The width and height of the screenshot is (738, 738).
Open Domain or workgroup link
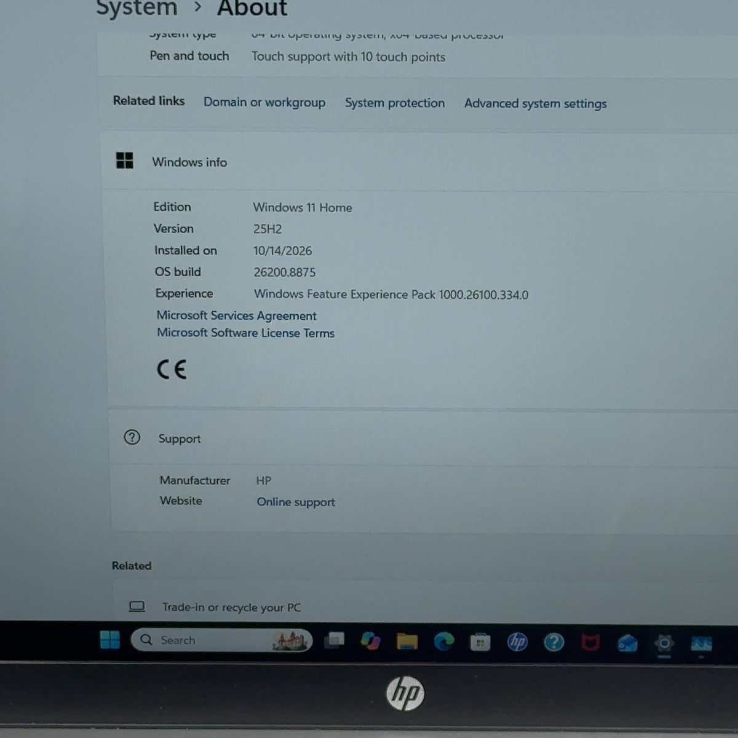coord(264,102)
